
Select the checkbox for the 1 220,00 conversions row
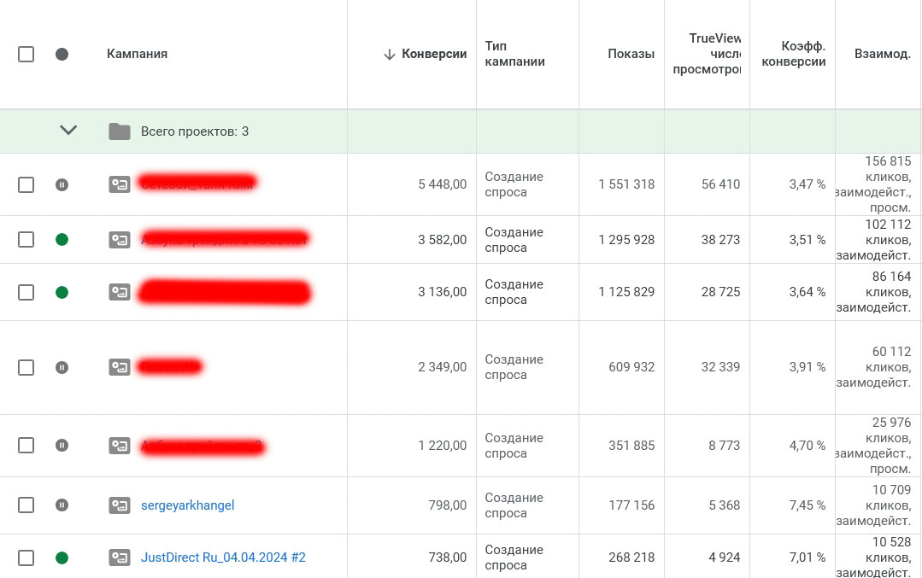pyautogui.click(x=26, y=446)
